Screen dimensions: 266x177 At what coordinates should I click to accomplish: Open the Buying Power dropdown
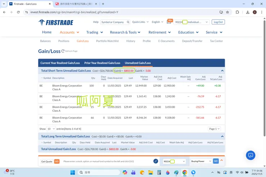pyautogui.click(x=201, y=161)
